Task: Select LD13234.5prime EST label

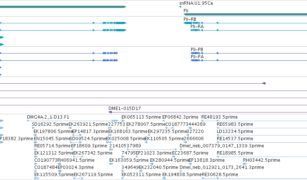Action: [x=235, y=131]
